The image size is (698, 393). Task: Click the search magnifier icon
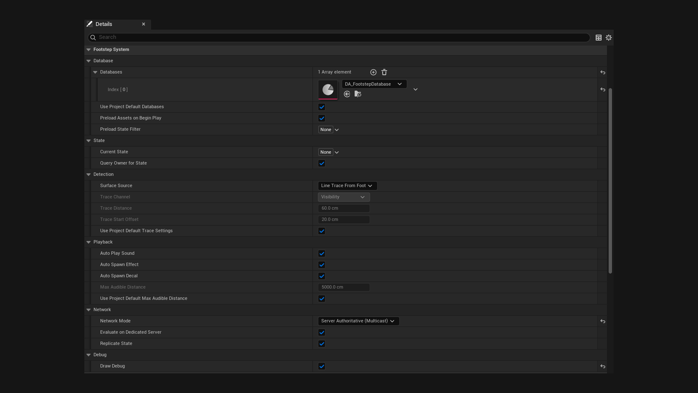(93, 37)
